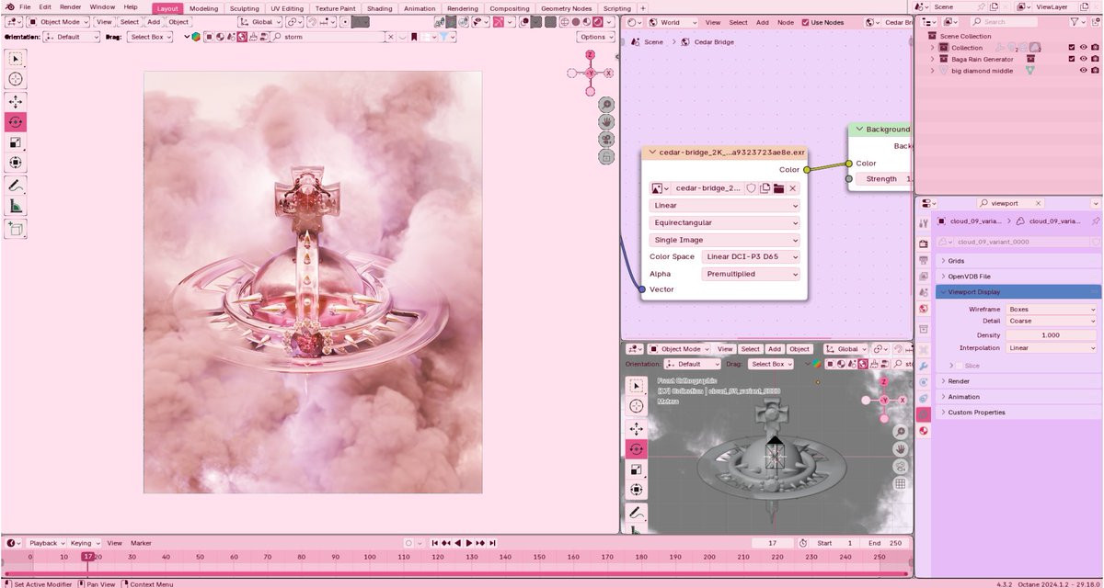Screen dimensions: 1104x588
Task: Click the Blender logo menu icon
Action: coord(9,6)
